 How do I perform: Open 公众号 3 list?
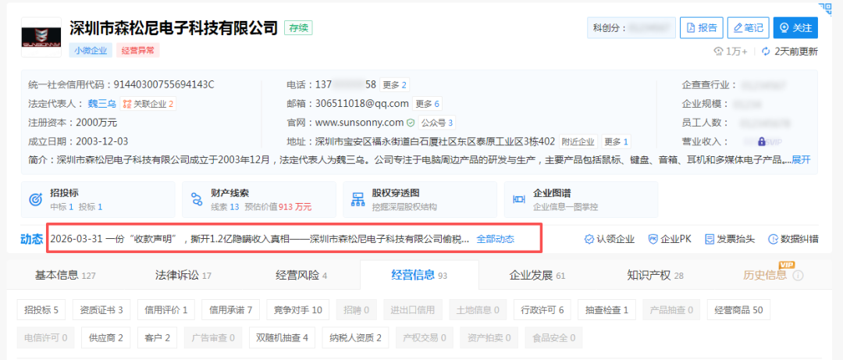(436, 123)
